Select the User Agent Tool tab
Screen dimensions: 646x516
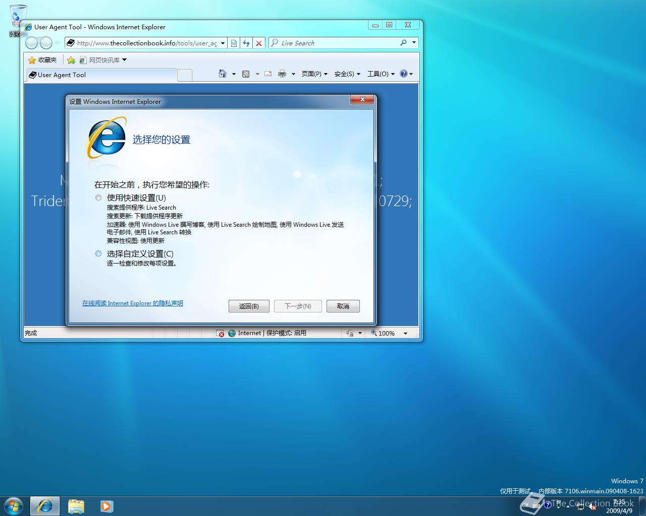(x=101, y=75)
